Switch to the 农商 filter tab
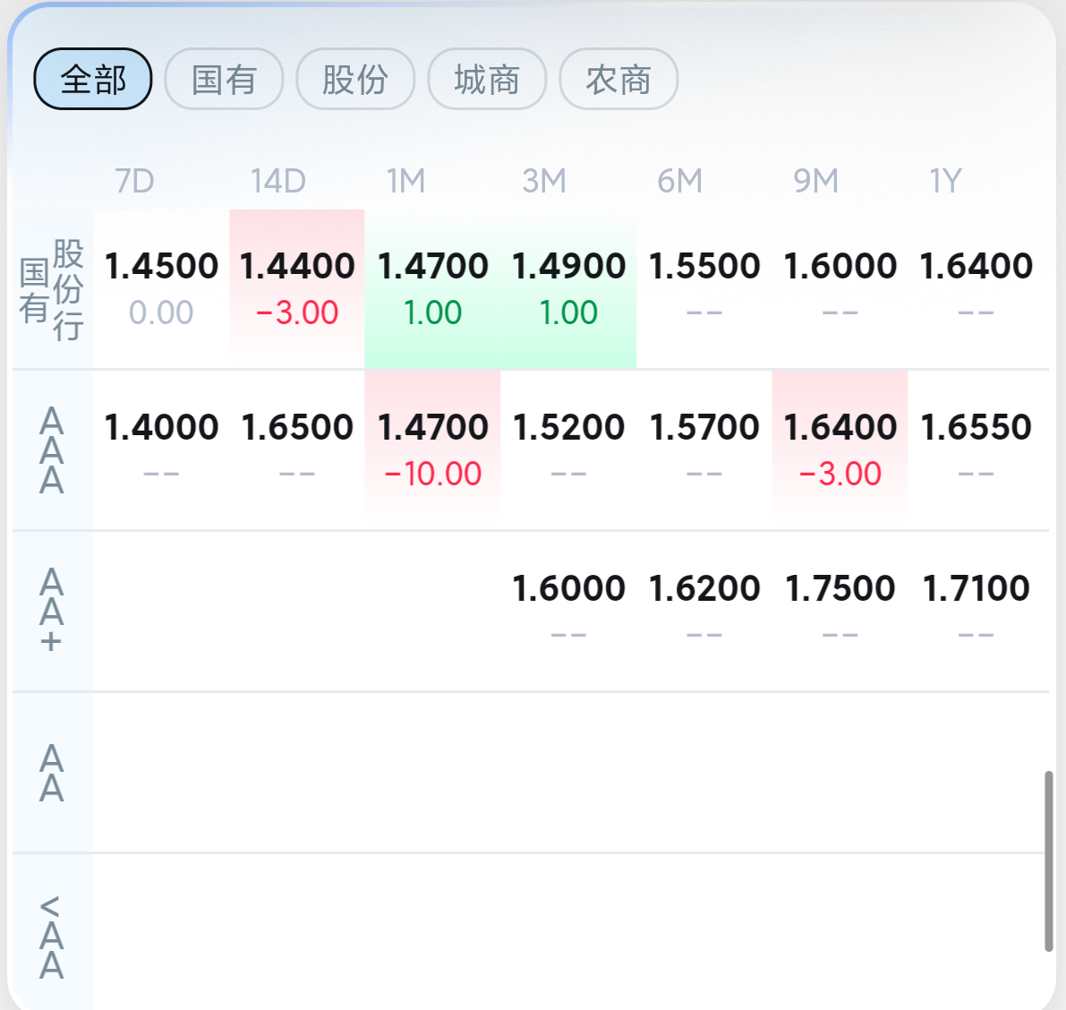The width and height of the screenshot is (1066, 1010). click(x=618, y=79)
